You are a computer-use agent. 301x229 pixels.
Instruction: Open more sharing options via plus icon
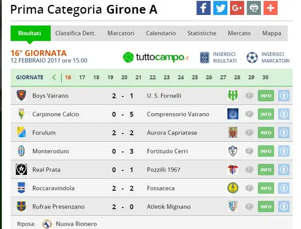click(x=271, y=8)
